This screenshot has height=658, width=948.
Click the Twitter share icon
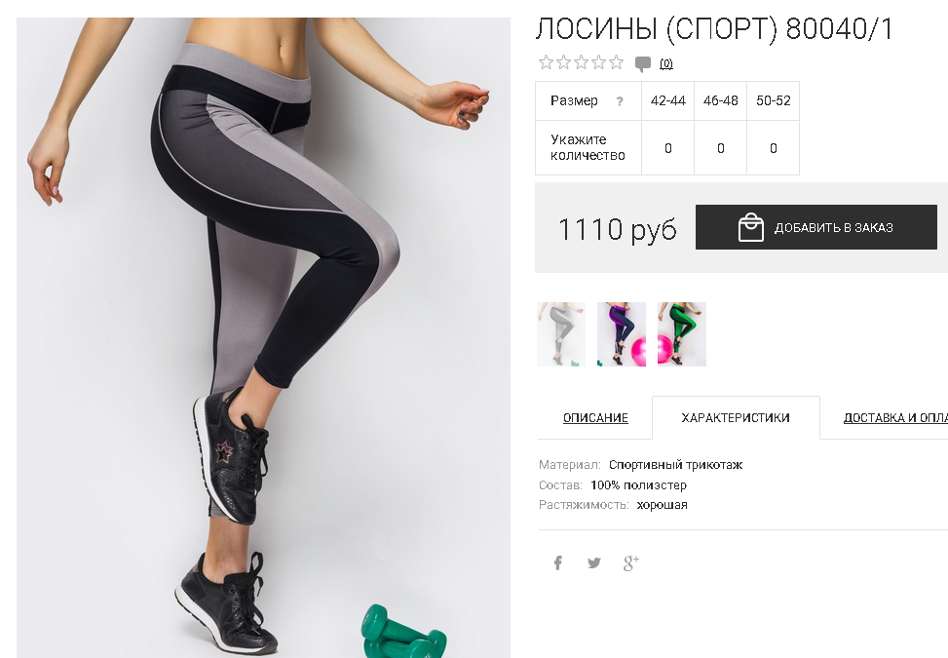594,563
